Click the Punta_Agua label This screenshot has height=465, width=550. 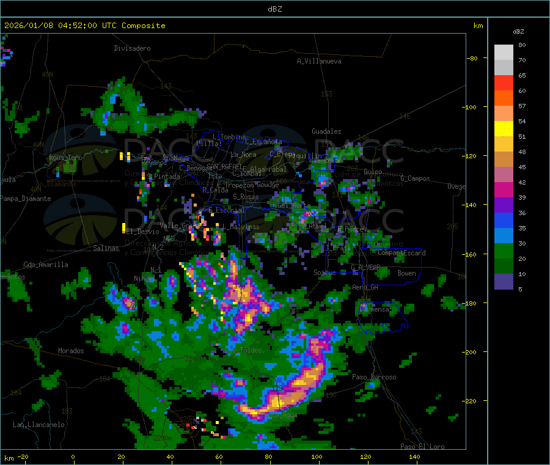[279, 415]
